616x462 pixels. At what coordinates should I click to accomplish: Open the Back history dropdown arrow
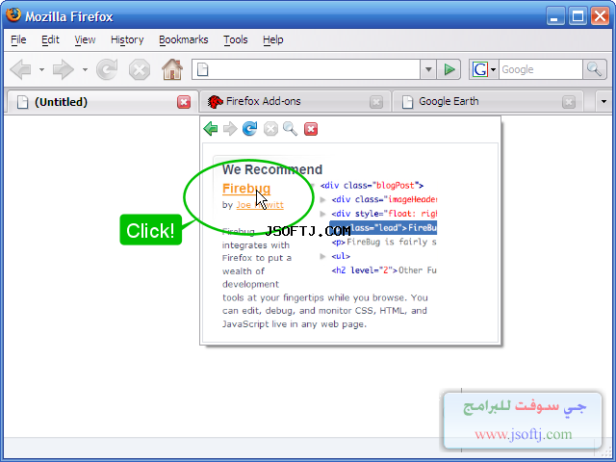coord(41,69)
